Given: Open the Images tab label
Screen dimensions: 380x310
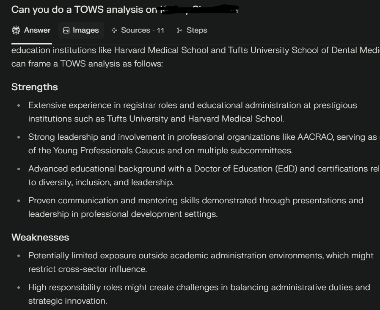Looking at the screenshot, I should pos(86,30).
